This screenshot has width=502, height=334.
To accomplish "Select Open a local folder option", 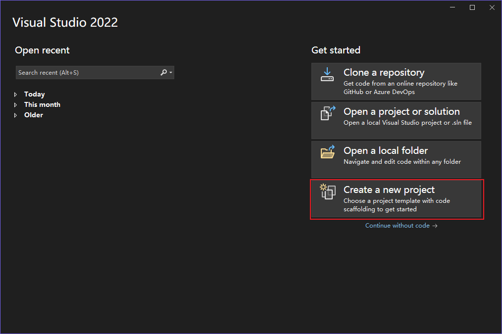I will pos(396,159).
